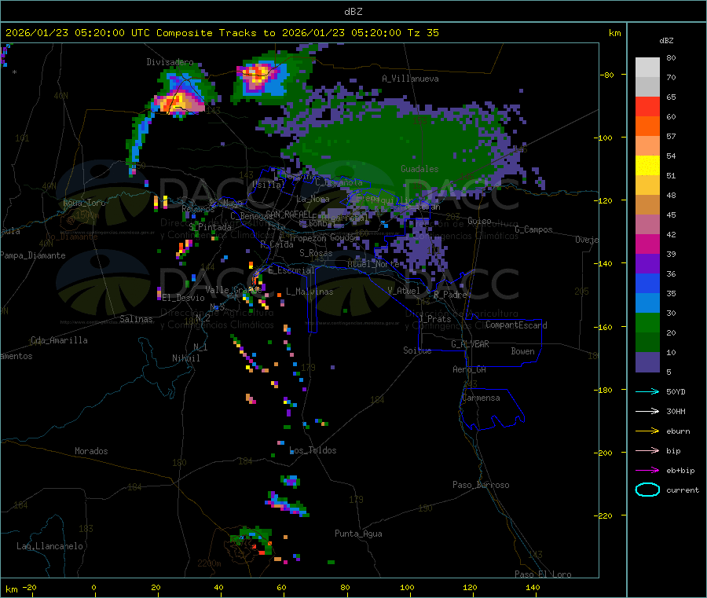The image size is (707, 598).
Task: Pick the red 60-65 dBZ swatch
Action: [647, 106]
